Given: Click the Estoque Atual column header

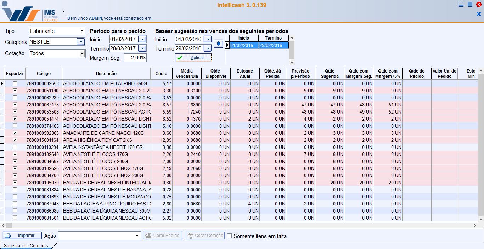Looking at the screenshot, I should [245, 74].
